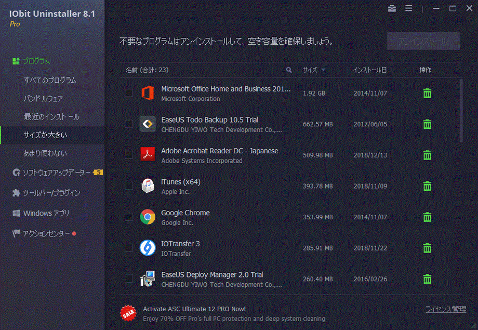The width and height of the screenshot is (478, 330).
Task: Click the 名前 (合計: 23) column header
Action: point(147,70)
